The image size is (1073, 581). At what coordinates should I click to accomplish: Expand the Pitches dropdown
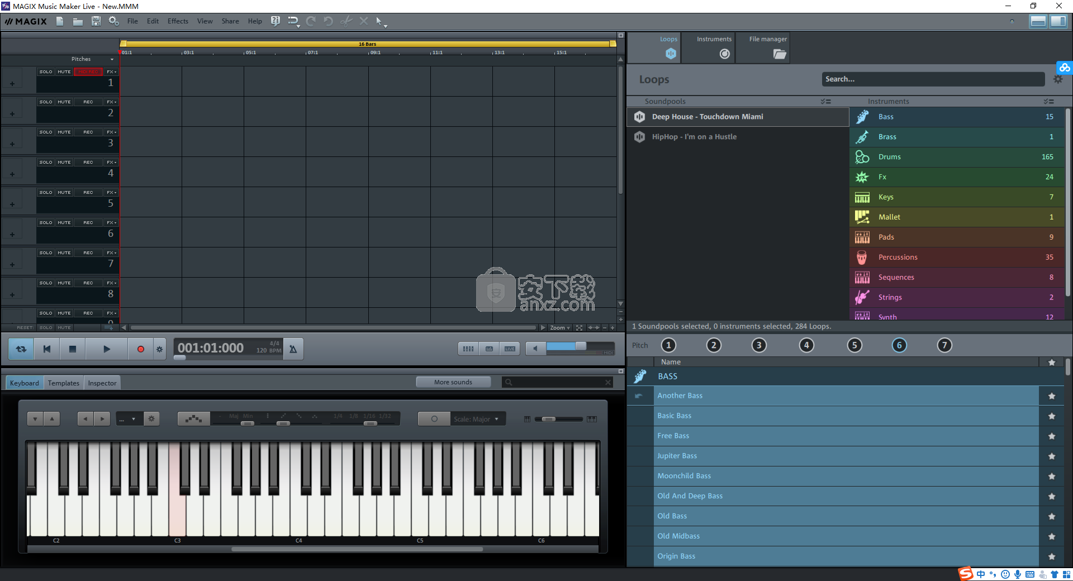point(112,59)
